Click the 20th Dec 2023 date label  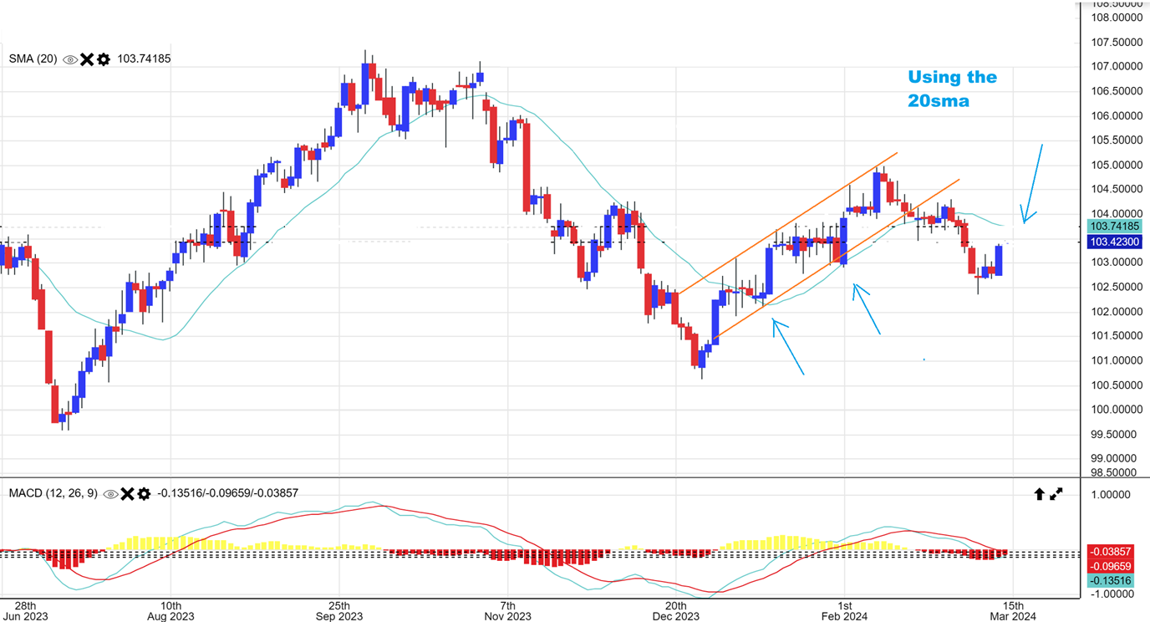tap(675, 610)
